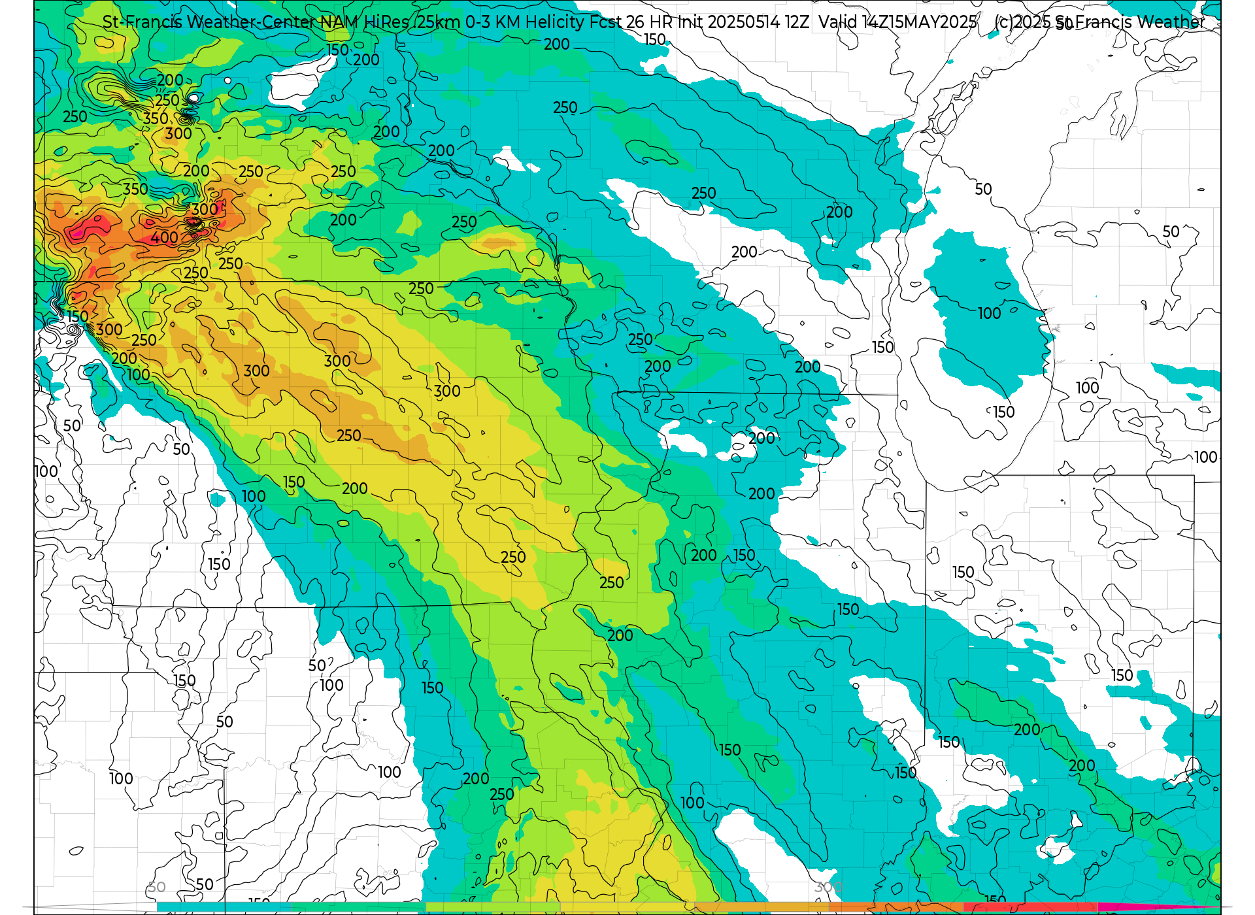Click the 'Init 20250514 12Z' text in the title
Viewport: 1255px width, 915px height.
tap(743, 22)
